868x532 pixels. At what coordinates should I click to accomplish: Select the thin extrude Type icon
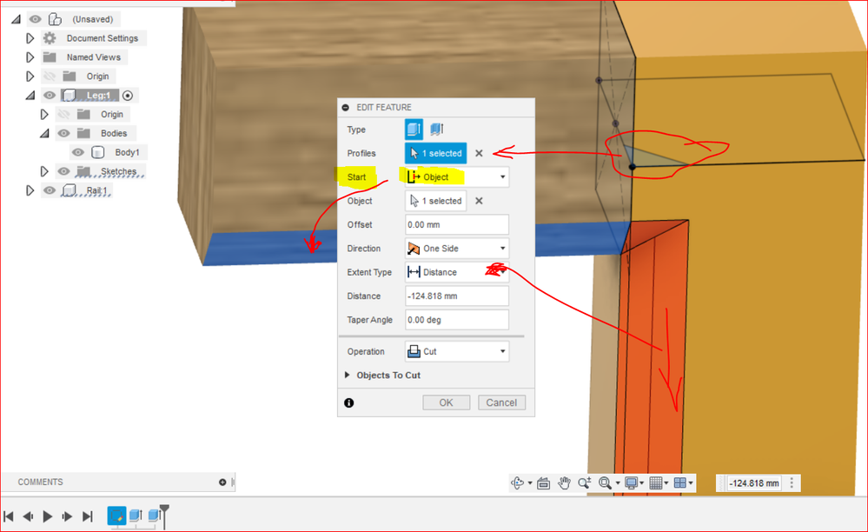(437, 130)
